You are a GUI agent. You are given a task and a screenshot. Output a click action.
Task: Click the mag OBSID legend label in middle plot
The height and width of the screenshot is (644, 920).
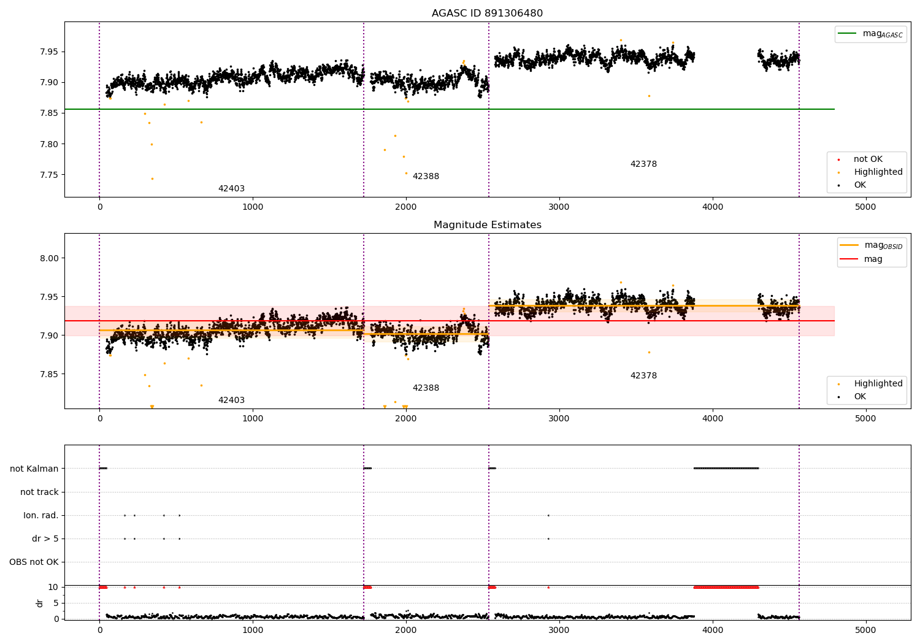tap(884, 245)
